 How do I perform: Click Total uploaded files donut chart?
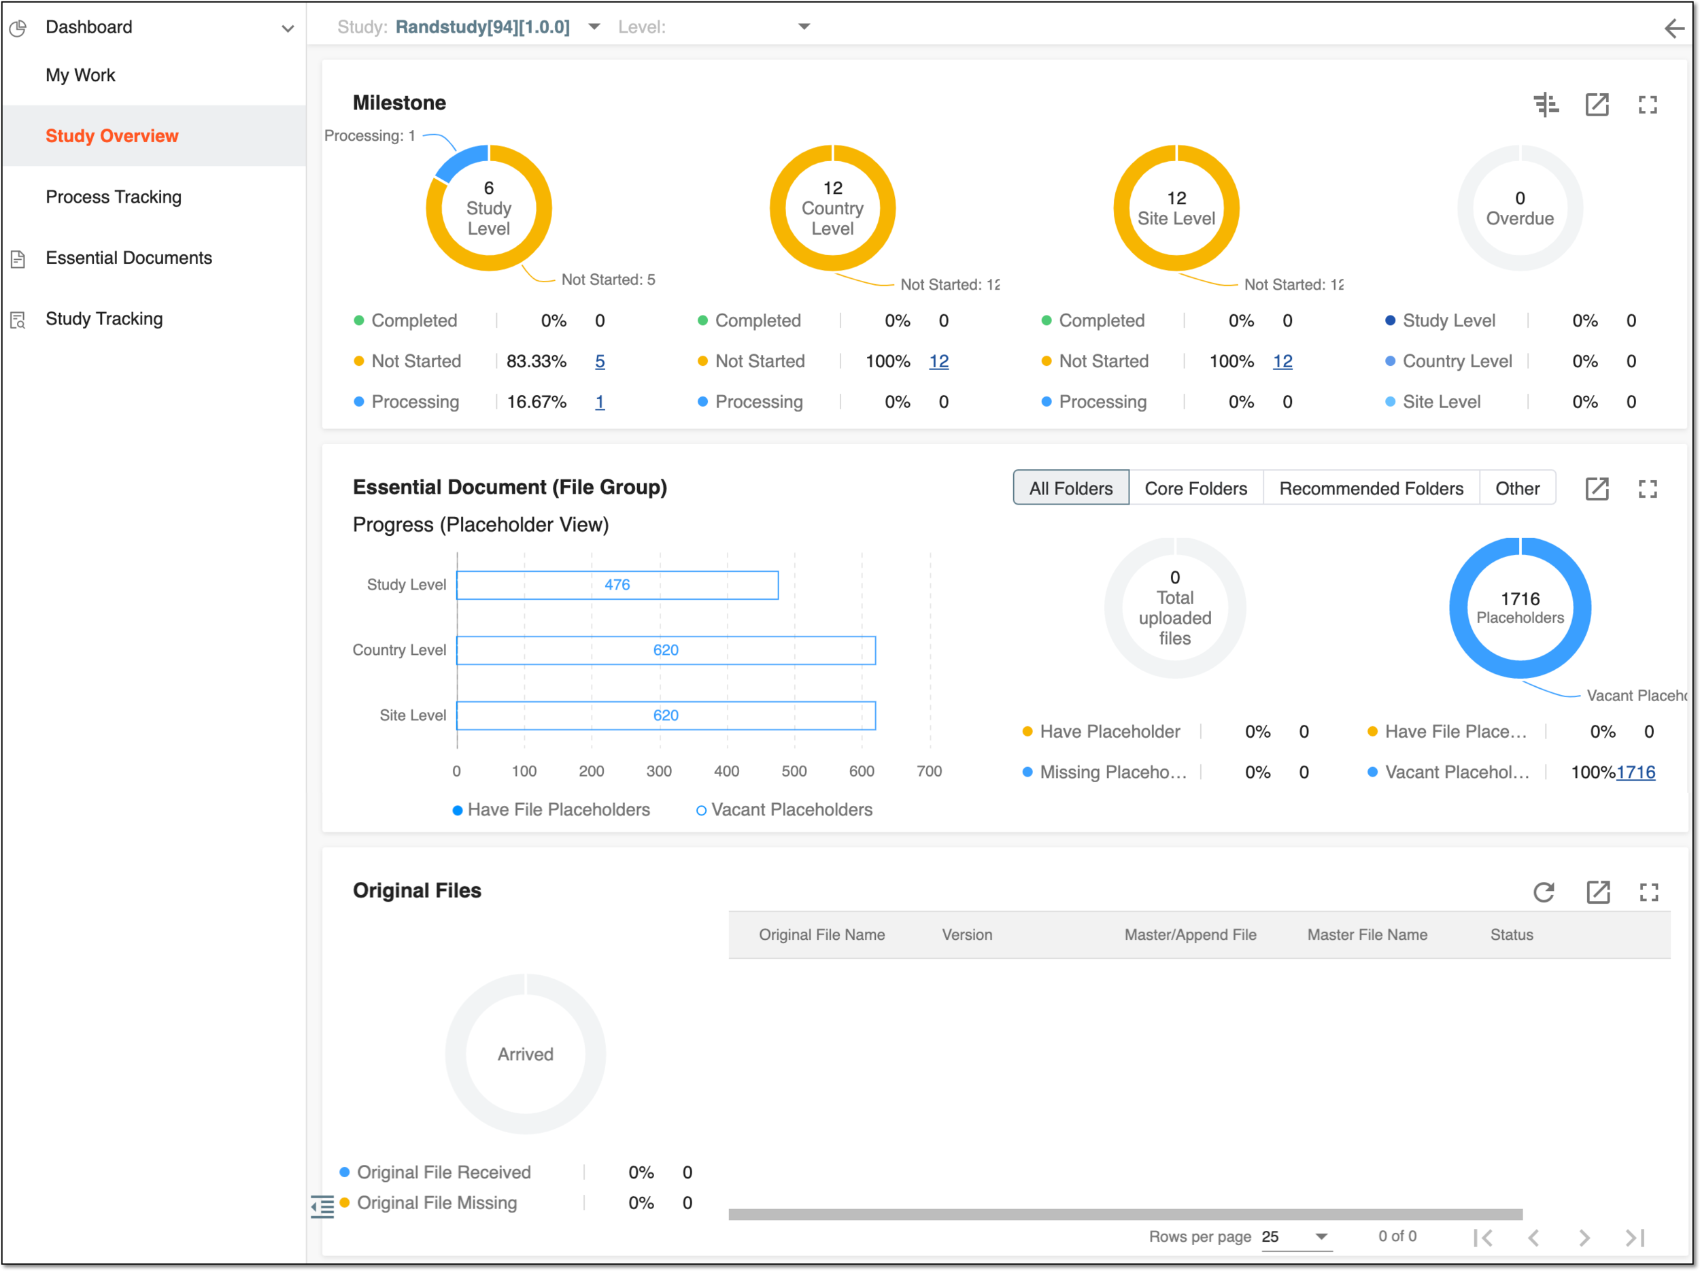point(1174,608)
